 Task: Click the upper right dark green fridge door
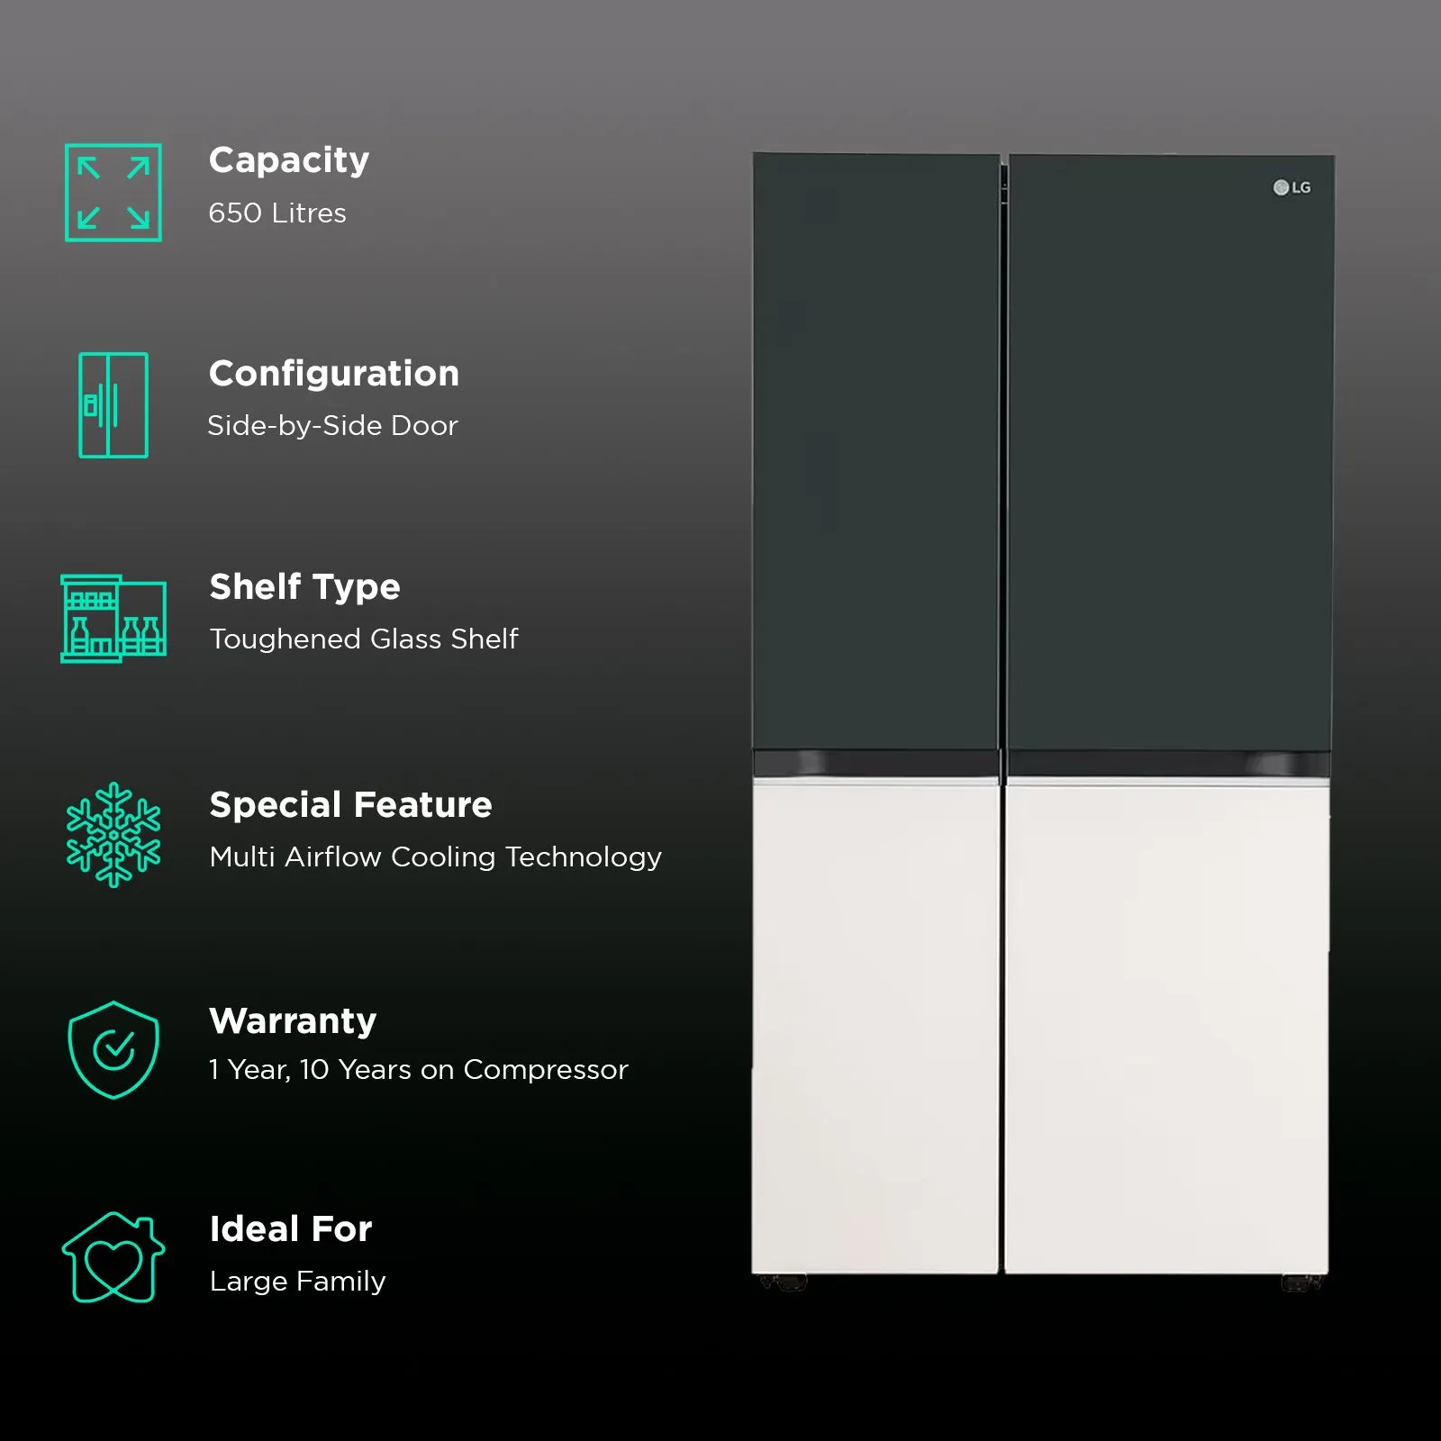[1169, 450]
